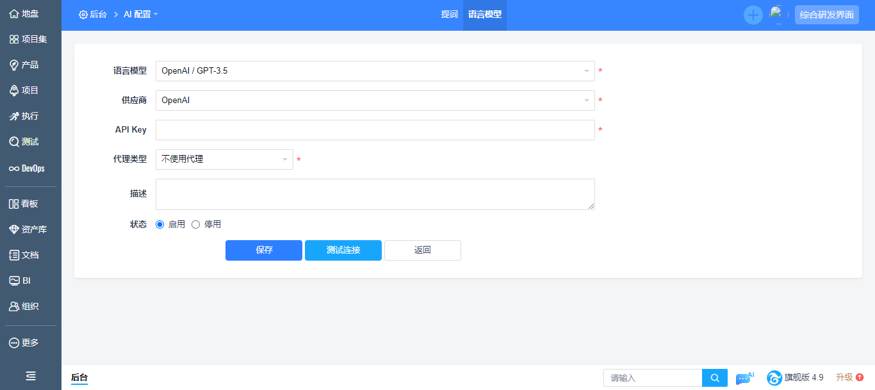The image size is (875, 390).
Task: Select the 停用 radio button
Action: 196,224
